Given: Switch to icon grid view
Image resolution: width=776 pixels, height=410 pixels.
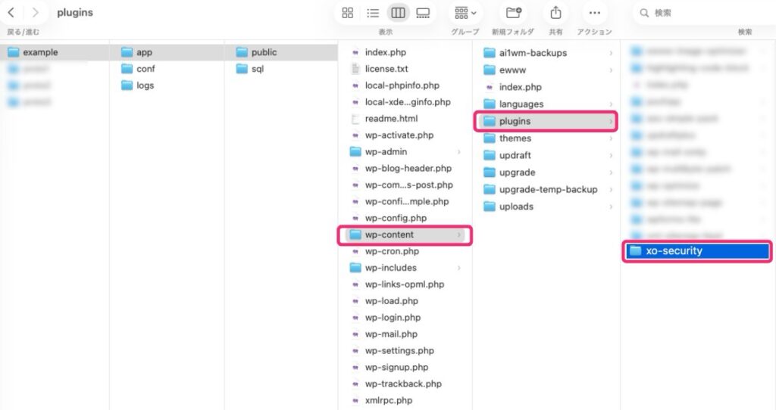Looking at the screenshot, I should [x=348, y=13].
